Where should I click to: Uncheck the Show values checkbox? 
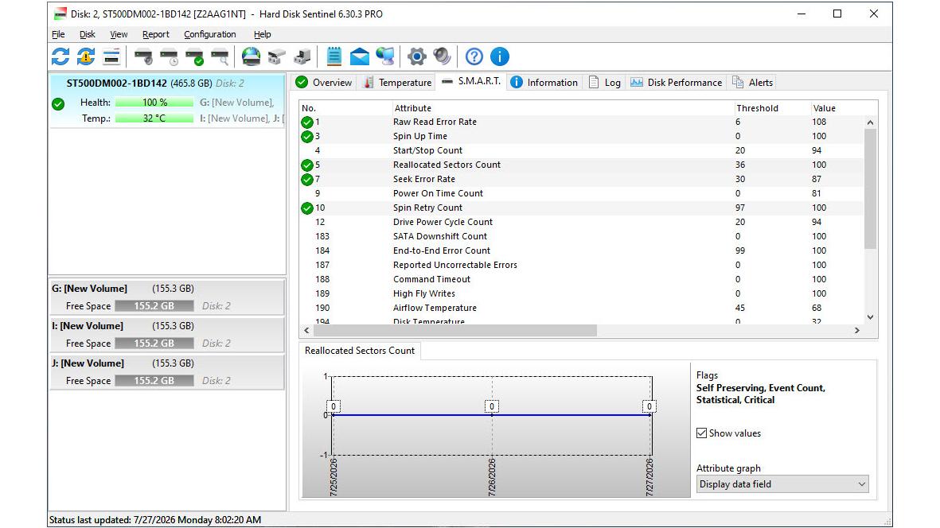701,433
